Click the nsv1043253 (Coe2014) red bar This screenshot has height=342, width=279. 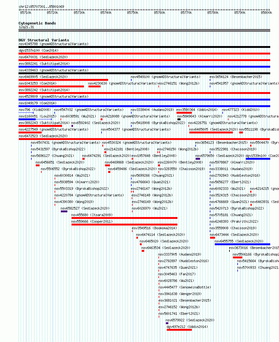point(51,86)
